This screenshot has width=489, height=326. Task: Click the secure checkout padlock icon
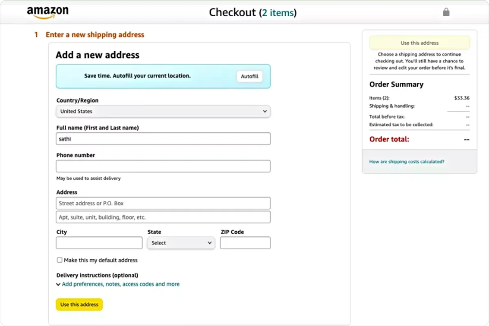[x=446, y=12]
